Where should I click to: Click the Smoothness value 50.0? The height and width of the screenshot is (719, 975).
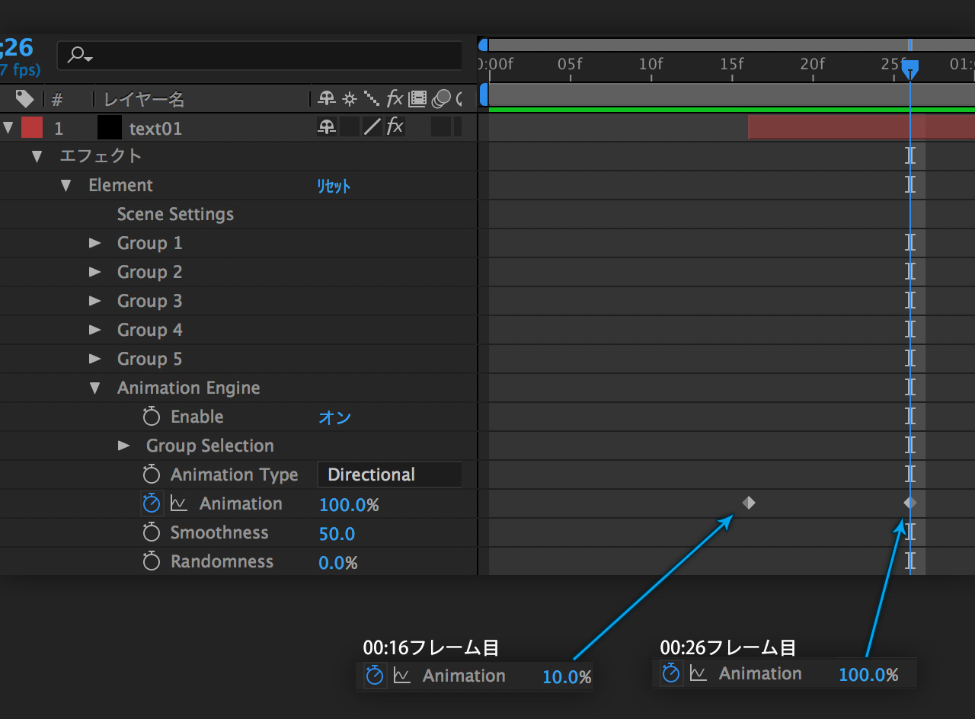pyautogui.click(x=337, y=533)
